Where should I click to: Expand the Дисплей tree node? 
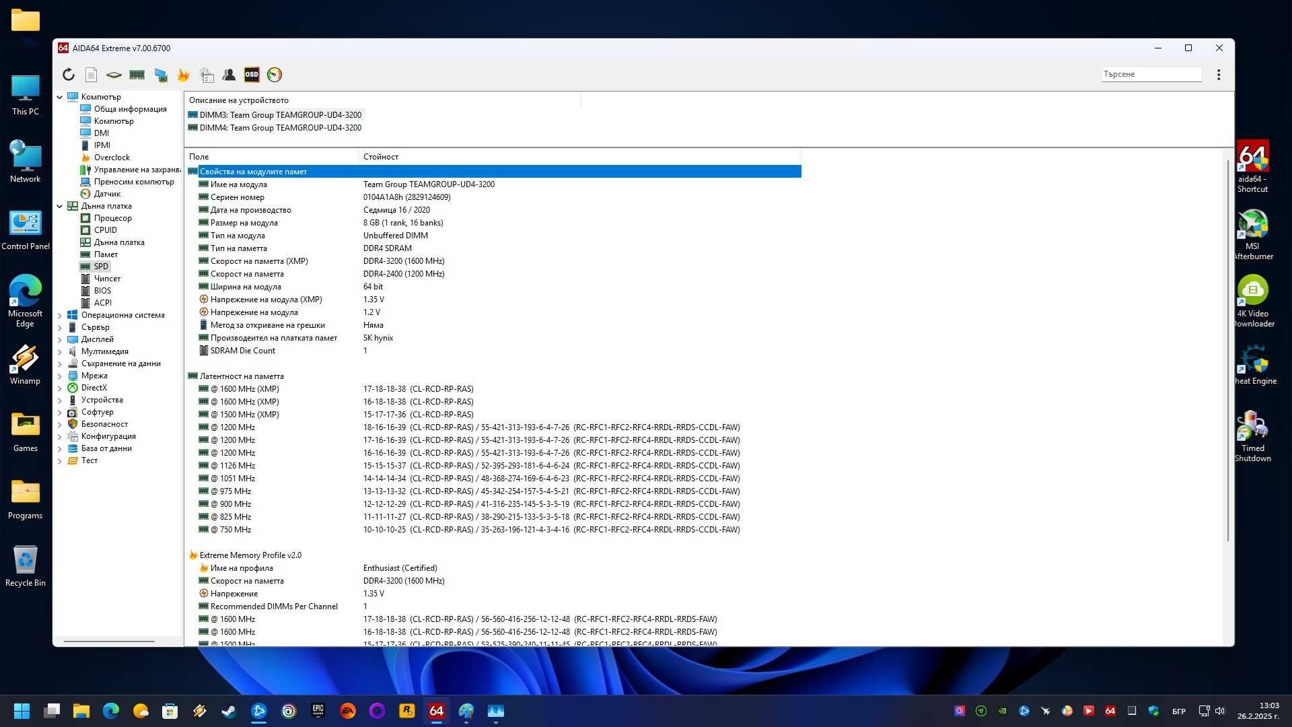(60, 339)
